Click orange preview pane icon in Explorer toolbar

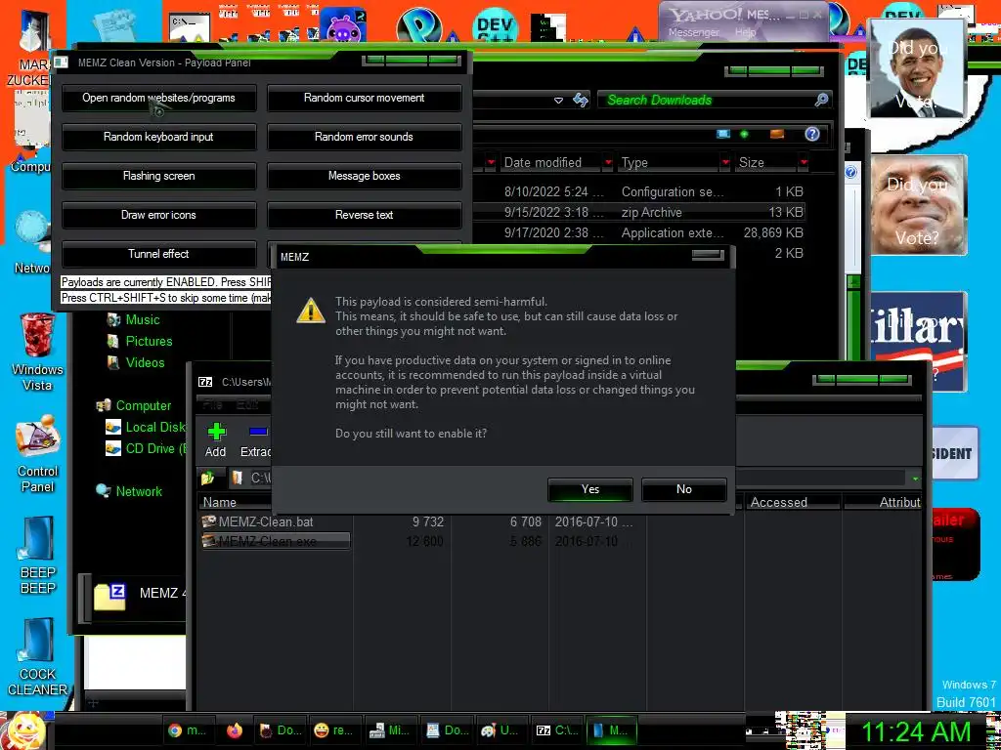(x=777, y=134)
